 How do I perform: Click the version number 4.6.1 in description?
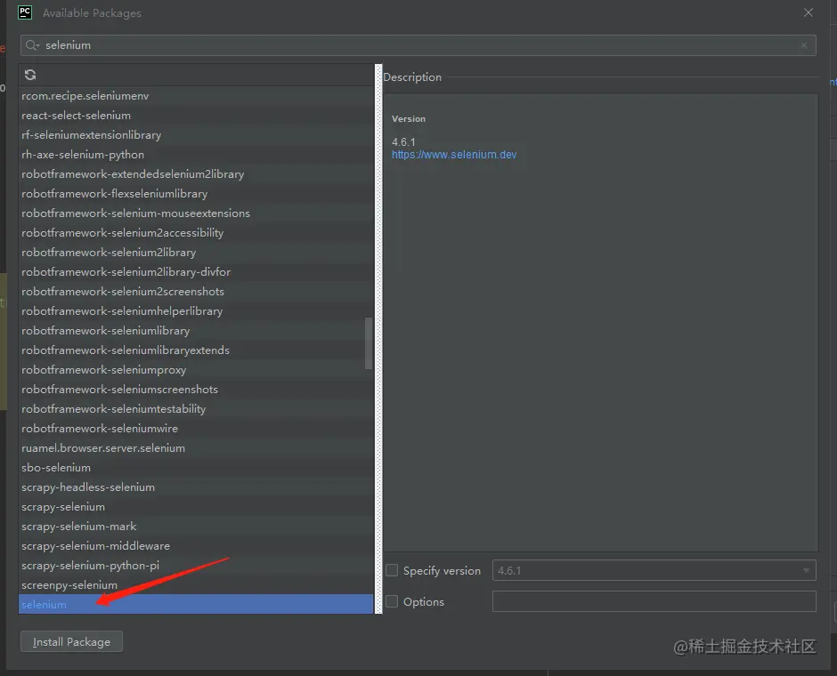pyautogui.click(x=403, y=141)
